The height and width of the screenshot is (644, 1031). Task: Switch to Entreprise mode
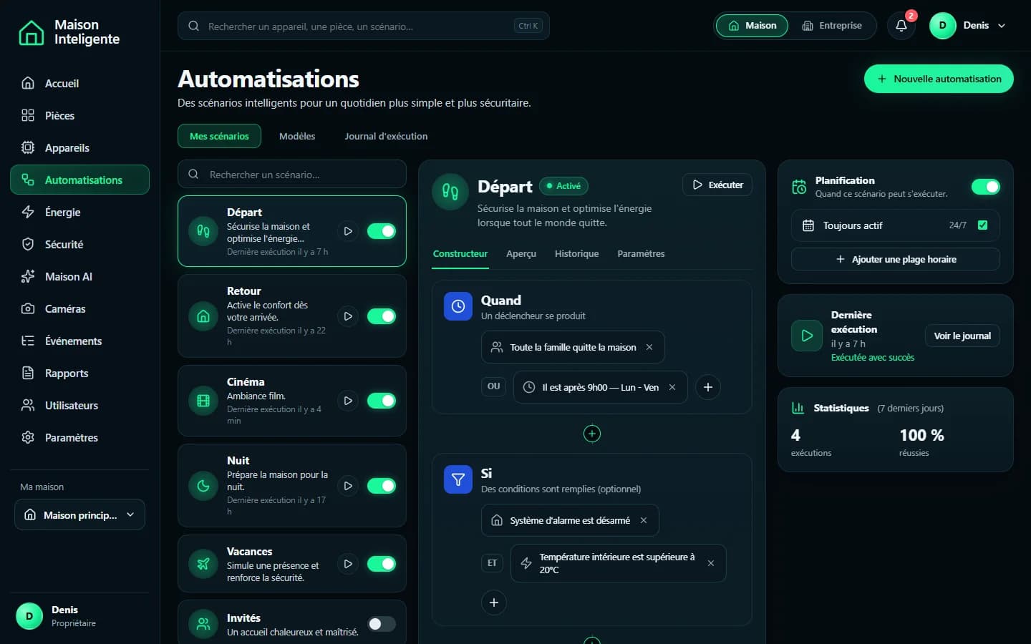(x=832, y=26)
